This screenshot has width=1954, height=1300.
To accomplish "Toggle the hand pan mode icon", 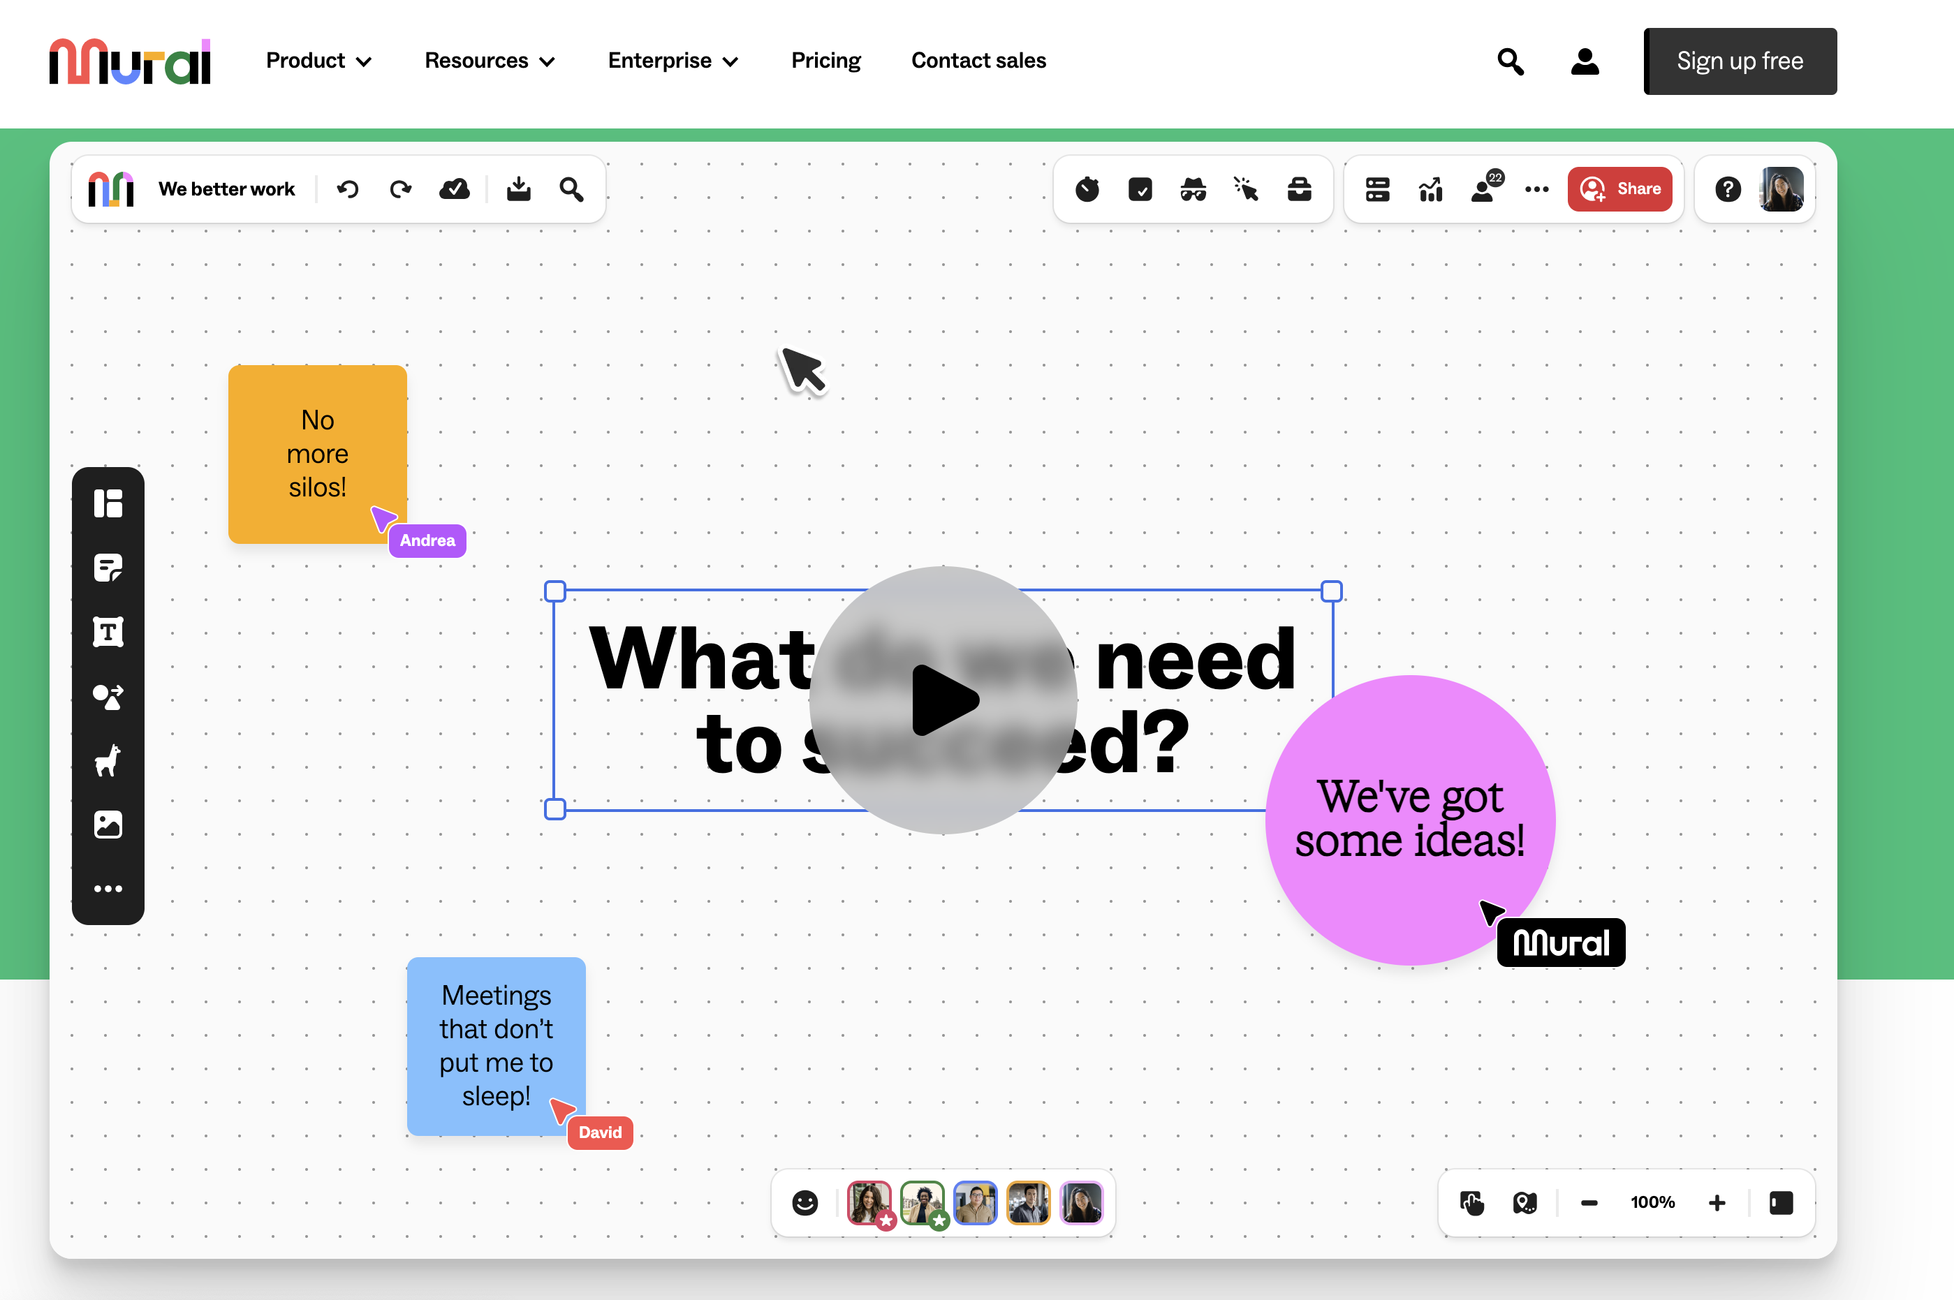I will click(1472, 1203).
